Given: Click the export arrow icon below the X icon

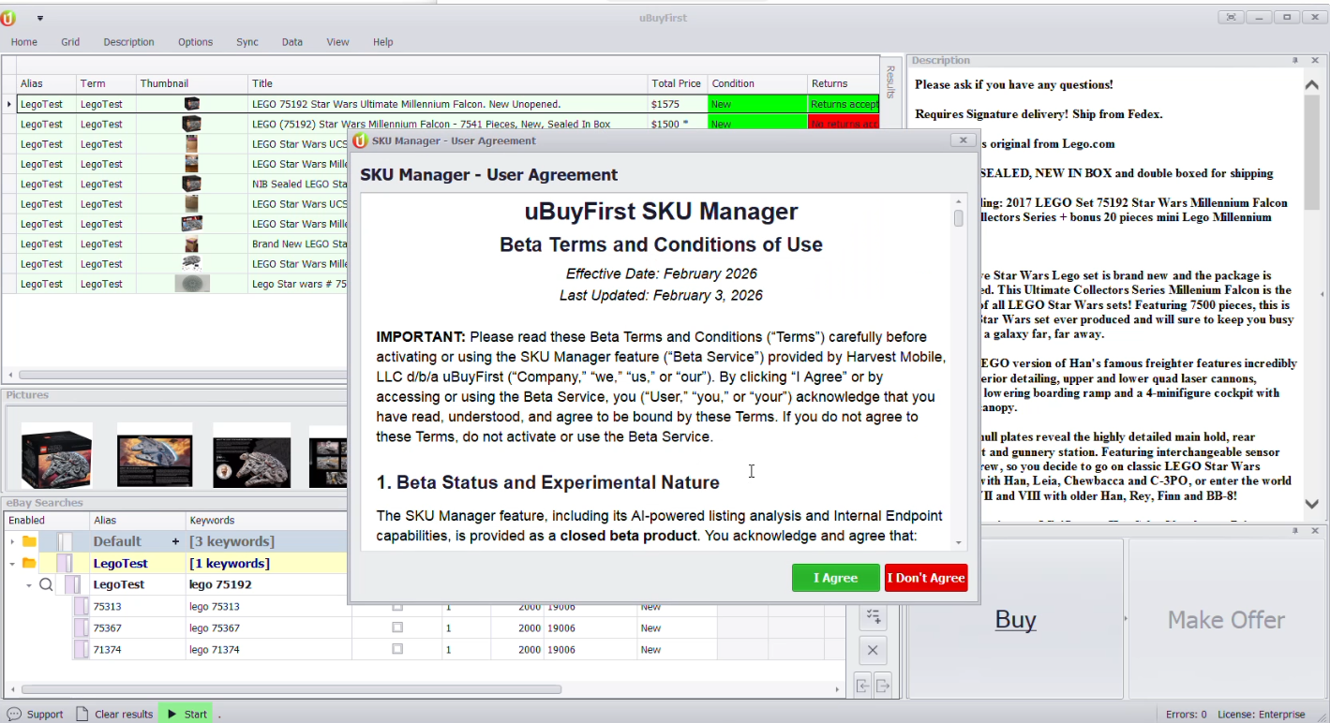Looking at the screenshot, I should click(882, 686).
